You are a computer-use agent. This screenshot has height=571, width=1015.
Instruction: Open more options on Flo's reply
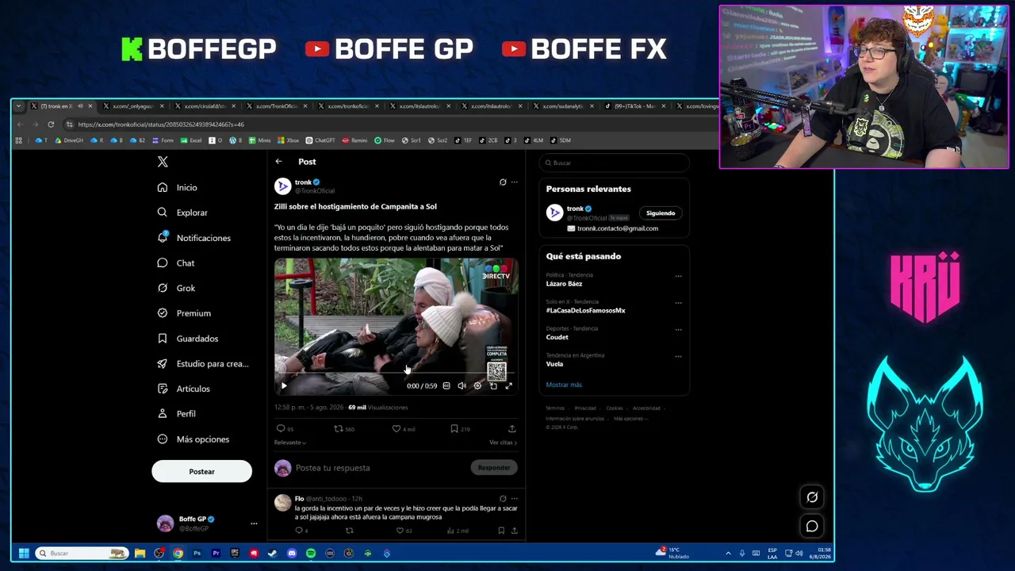click(514, 499)
